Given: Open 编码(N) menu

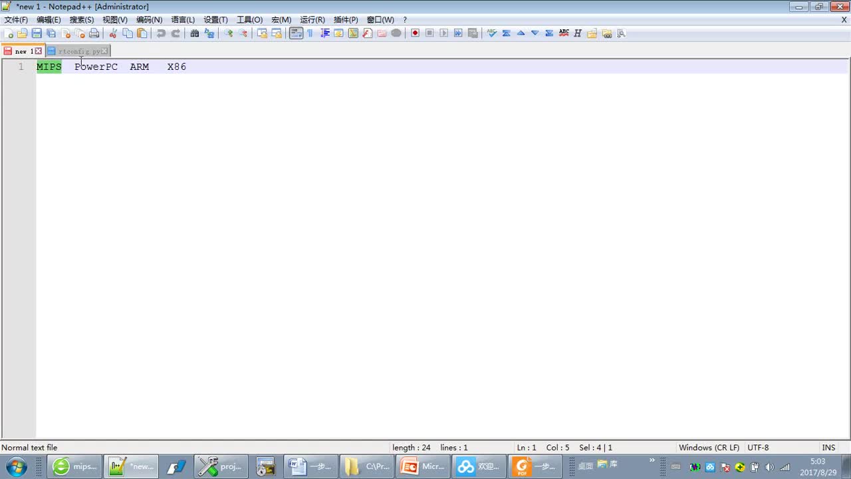Looking at the screenshot, I should pos(149,20).
